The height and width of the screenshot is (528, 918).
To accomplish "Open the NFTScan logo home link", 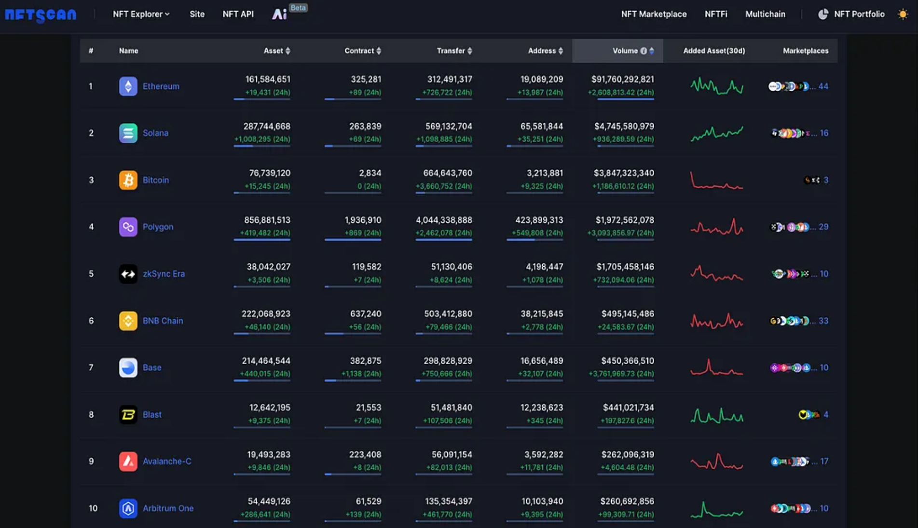I will tap(41, 14).
